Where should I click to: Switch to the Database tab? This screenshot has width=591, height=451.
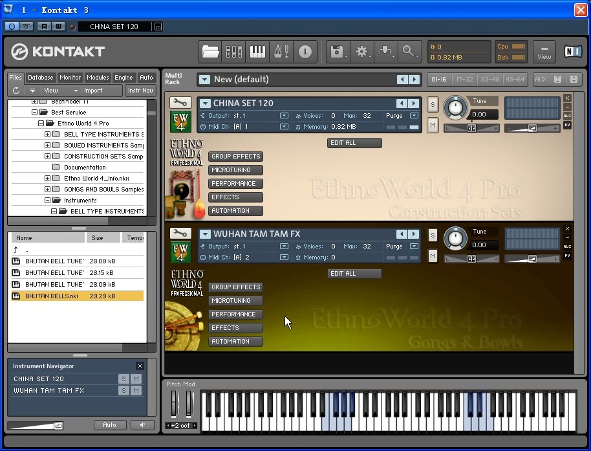click(x=40, y=77)
